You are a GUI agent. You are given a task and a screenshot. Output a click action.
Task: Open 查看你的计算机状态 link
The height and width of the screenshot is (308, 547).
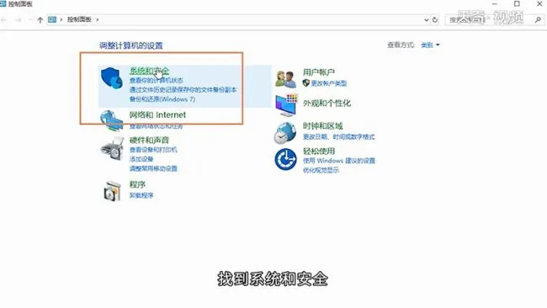point(156,80)
